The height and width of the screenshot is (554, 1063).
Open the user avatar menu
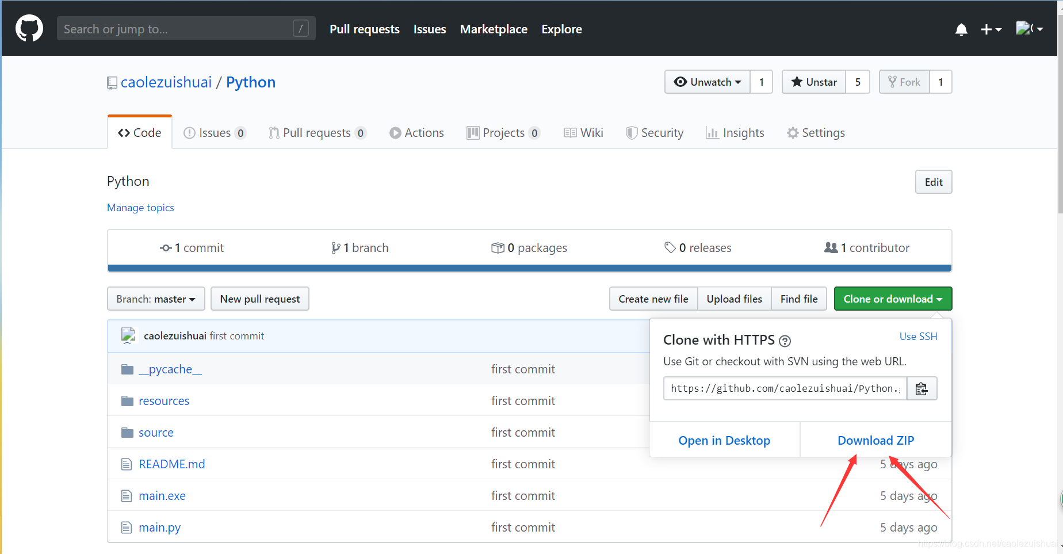point(1029,28)
